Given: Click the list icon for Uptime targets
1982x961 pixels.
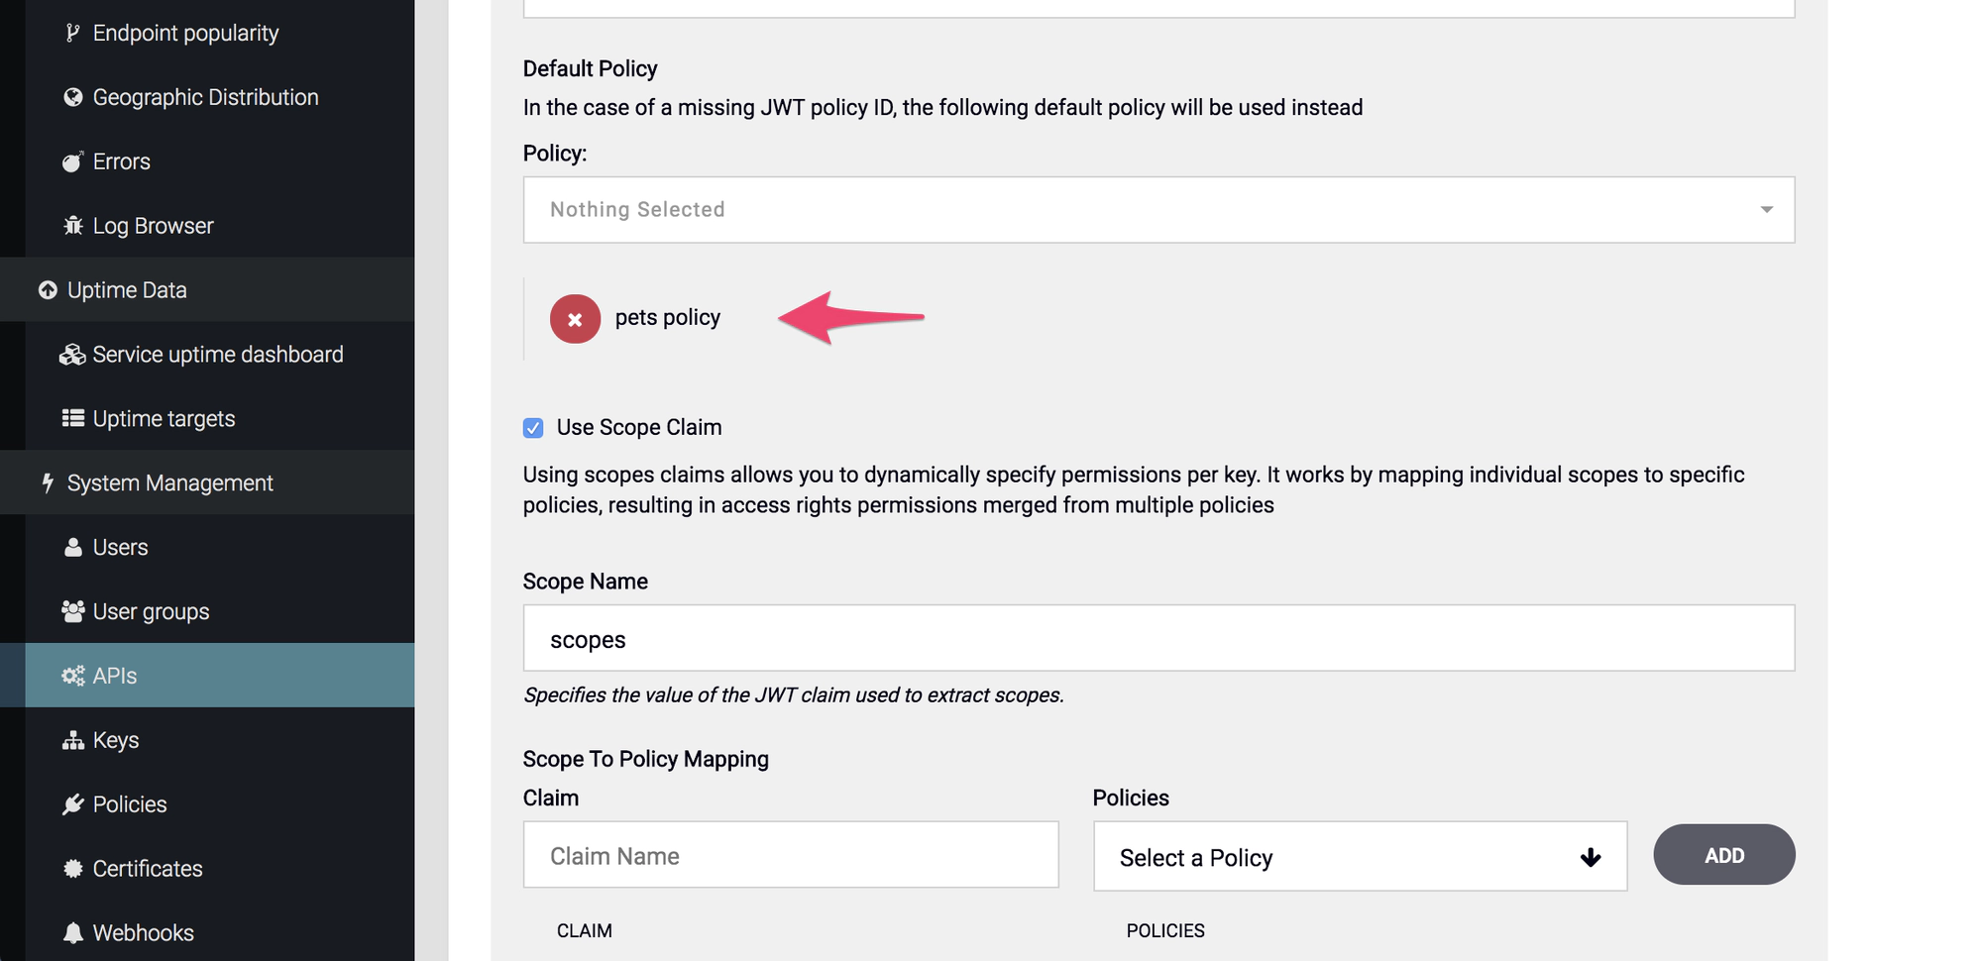Looking at the screenshot, I should click(x=72, y=418).
